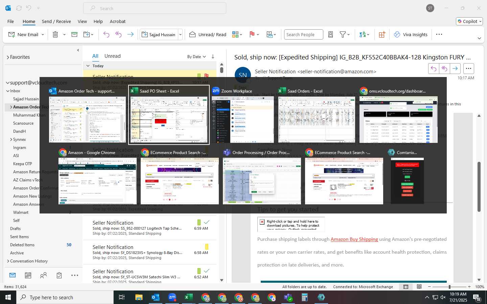Screen dimensions: 487x304
Task: Click the Copilot button
Action: click(469, 21)
